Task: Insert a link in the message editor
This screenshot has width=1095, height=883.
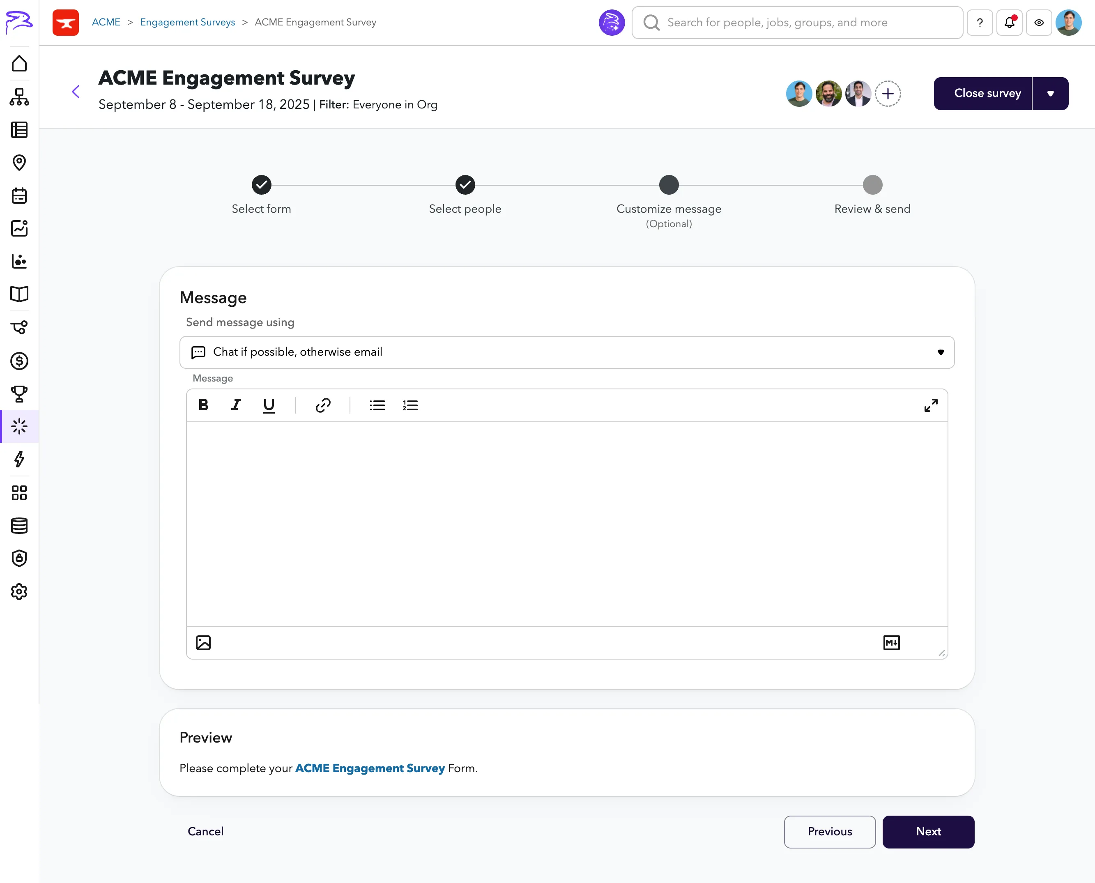Action: click(x=323, y=405)
